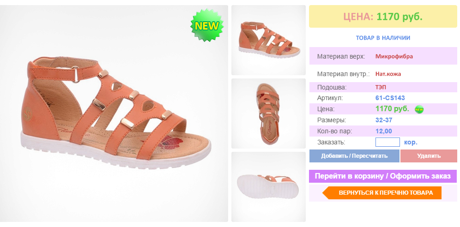Click the Удалить button

click(x=429, y=156)
